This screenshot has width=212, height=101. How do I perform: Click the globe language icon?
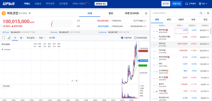[x=200, y=4]
